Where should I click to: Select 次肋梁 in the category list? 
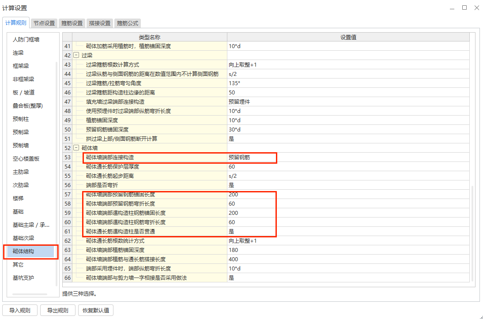click(x=21, y=185)
